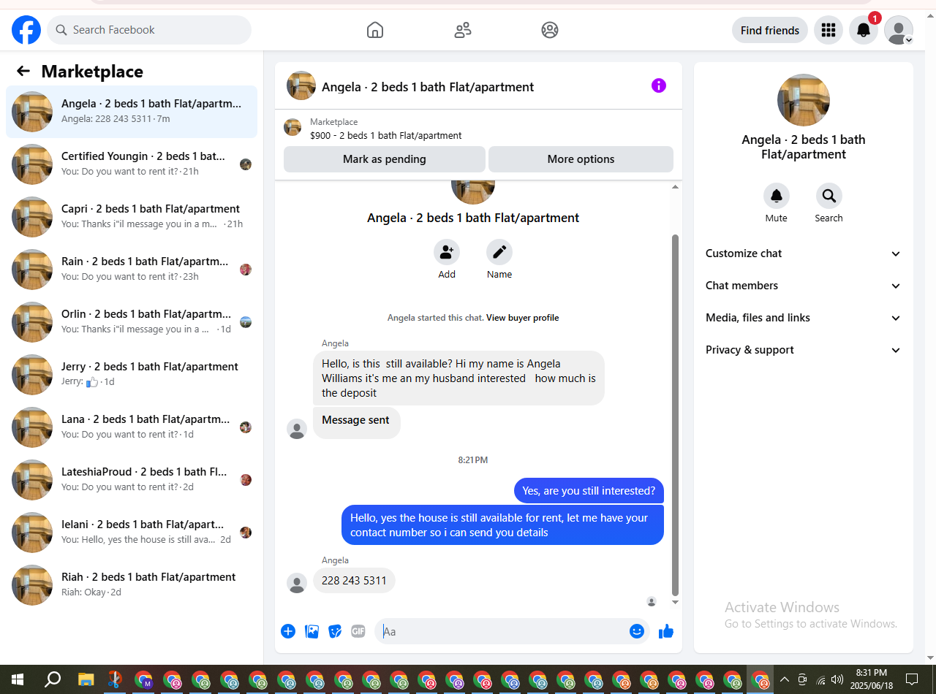Image resolution: width=936 pixels, height=694 pixels.
Task: Click the Facebook logo icon
Action: pos(26,30)
